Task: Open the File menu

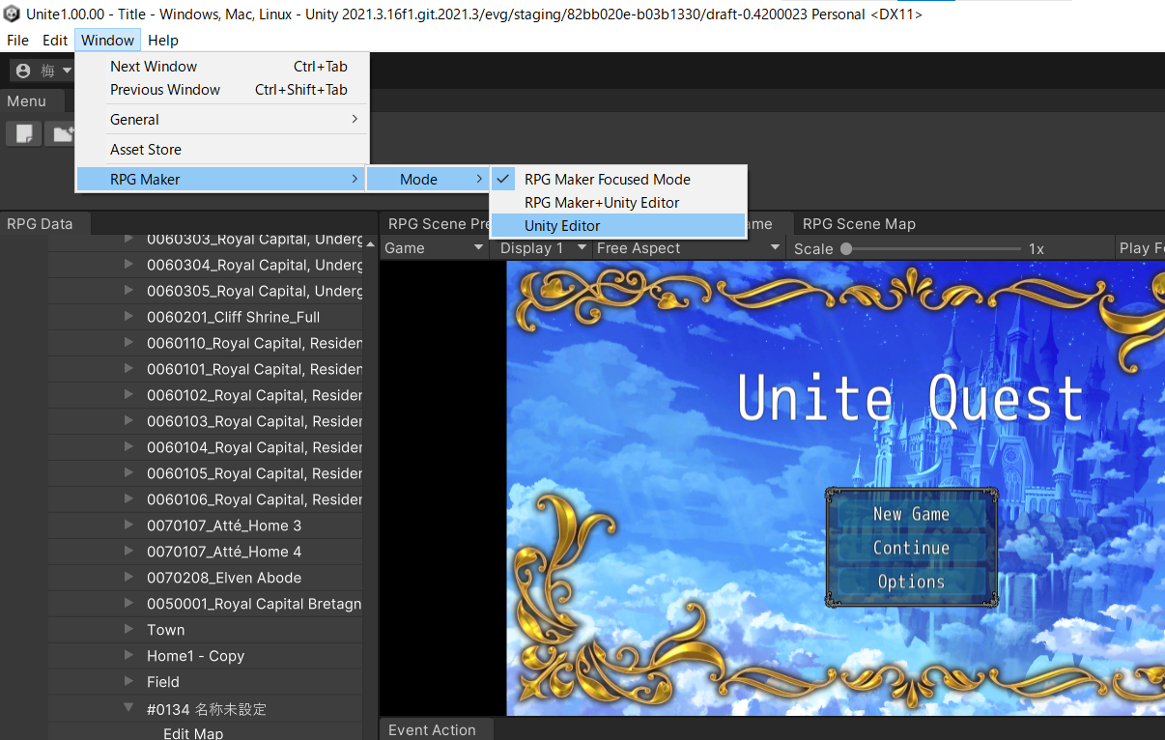Action: (17, 41)
